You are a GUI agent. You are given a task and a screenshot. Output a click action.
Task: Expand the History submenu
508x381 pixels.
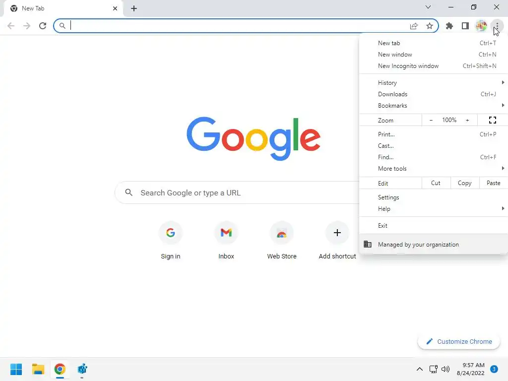click(434, 83)
